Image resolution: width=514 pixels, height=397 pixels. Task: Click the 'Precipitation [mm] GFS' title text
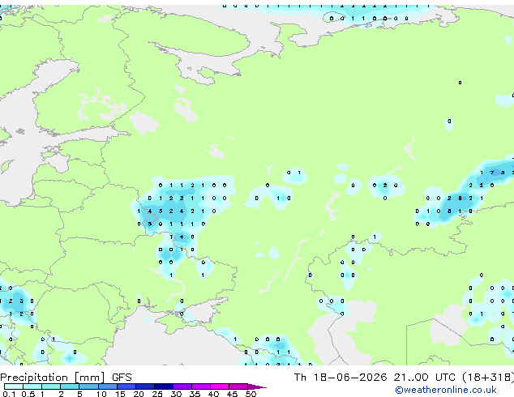66,378
